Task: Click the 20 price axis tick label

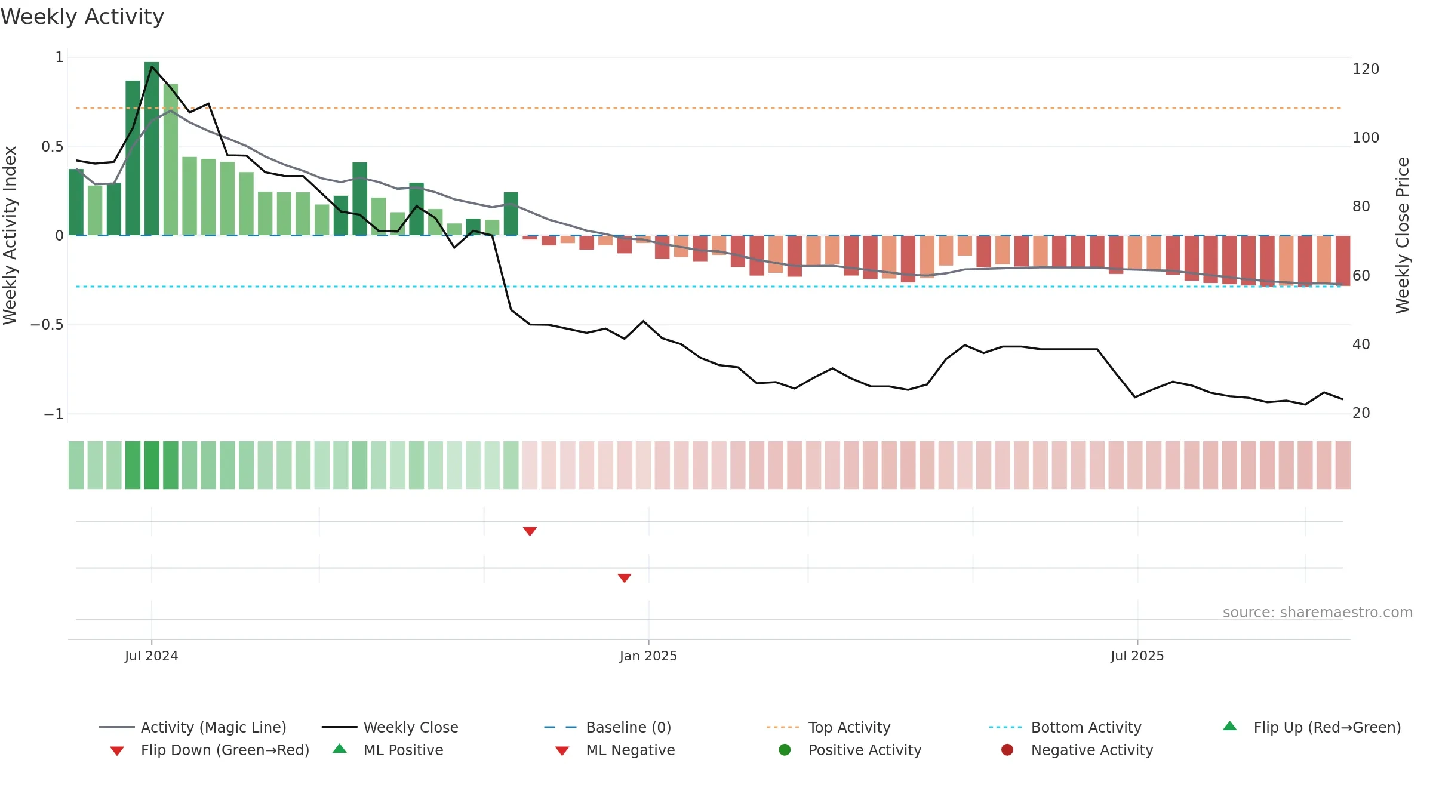Action: coord(1361,413)
